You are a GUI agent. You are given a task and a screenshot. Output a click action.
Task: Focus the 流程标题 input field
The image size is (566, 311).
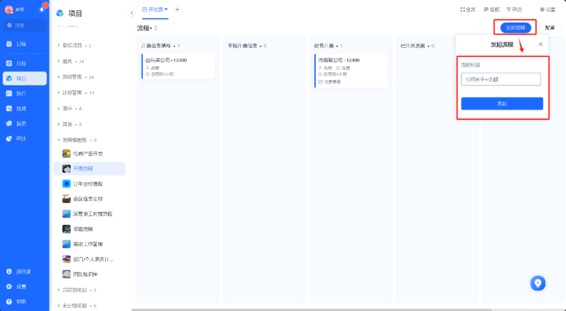[x=500, y=80]
